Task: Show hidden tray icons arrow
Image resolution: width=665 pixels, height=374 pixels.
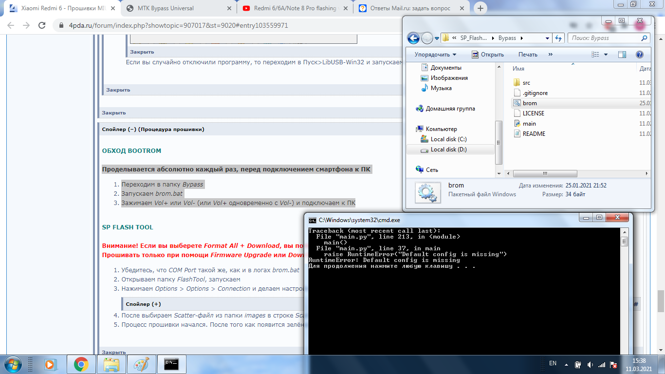Action: point(567,364)
